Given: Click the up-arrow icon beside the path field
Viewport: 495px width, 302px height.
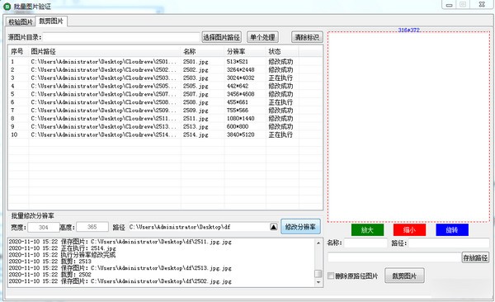Looking at the screenshot, I should coord(274,227).
